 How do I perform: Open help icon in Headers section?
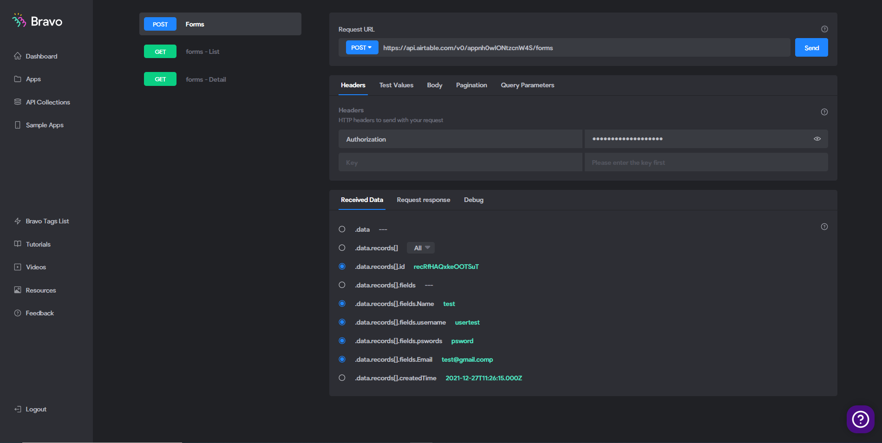[x=824, y=112]
